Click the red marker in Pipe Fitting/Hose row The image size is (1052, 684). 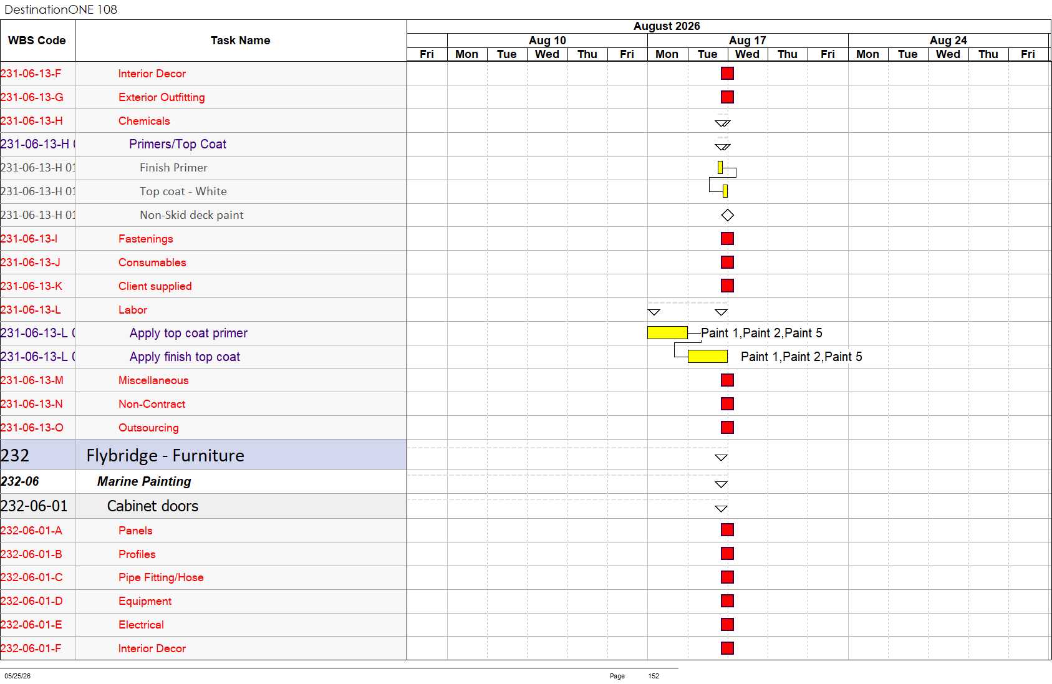click(727, 577)
